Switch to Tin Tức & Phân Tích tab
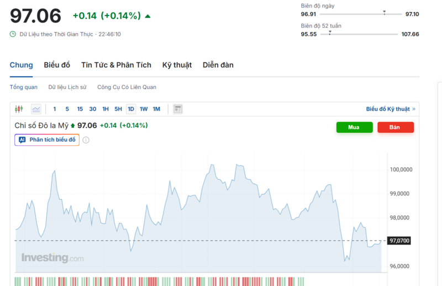442x286 pixels. coord(116,65)
